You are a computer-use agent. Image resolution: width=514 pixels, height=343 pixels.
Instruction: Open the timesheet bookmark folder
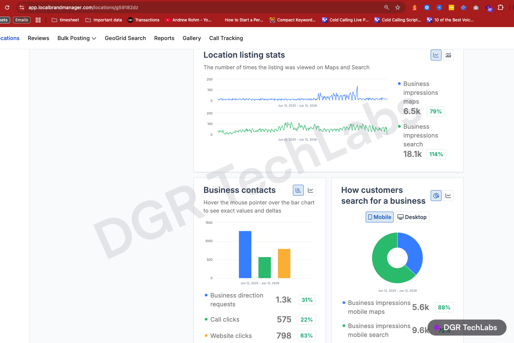coord(65,20)
